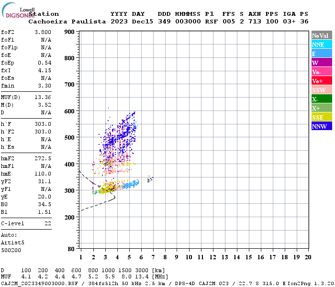Click the MUF 4.1 value for 100 km
335x287 pixels.
pyautogui.click(x=26, y=277)
